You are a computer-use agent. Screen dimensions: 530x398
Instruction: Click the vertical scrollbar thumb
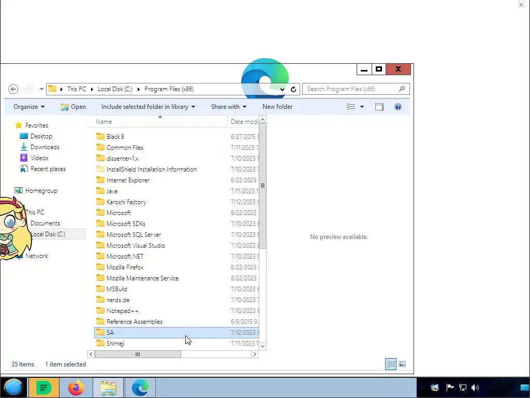(262, 186)
